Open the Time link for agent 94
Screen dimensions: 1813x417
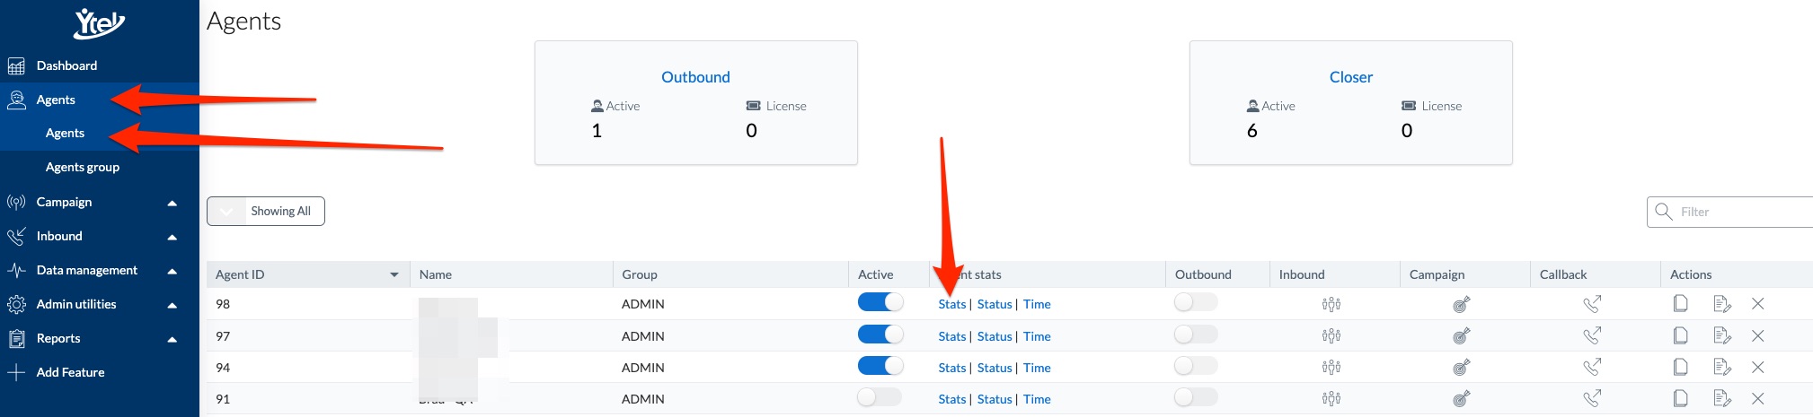pos(1037,368)
